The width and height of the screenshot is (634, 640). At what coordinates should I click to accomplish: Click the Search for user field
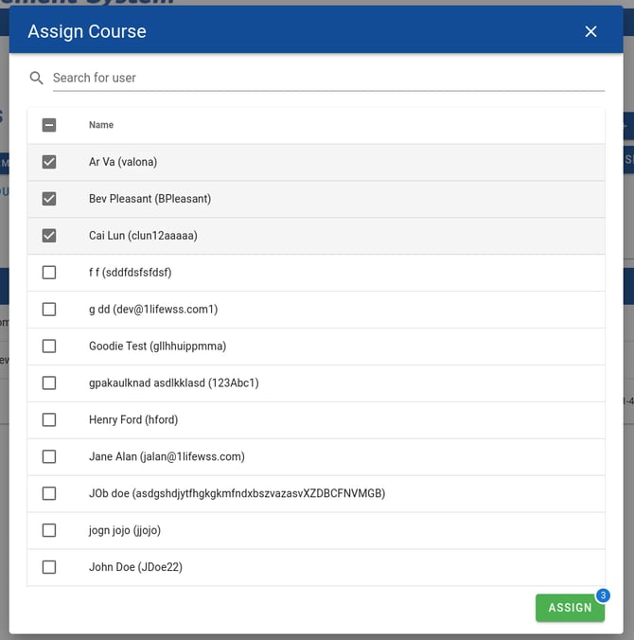[x=327, y=78]
